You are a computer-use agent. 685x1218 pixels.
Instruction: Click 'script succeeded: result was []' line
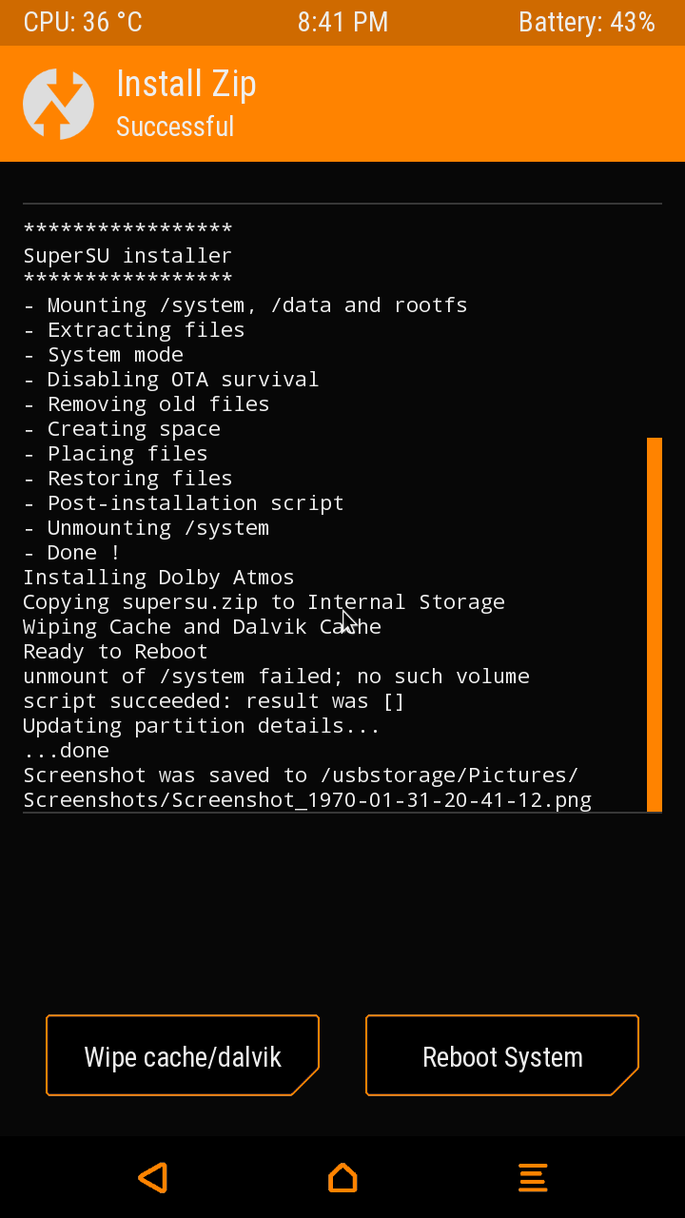214,700
